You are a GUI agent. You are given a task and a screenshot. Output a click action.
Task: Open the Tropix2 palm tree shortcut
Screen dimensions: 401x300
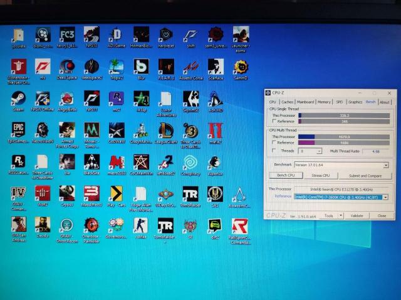[117, 69]
